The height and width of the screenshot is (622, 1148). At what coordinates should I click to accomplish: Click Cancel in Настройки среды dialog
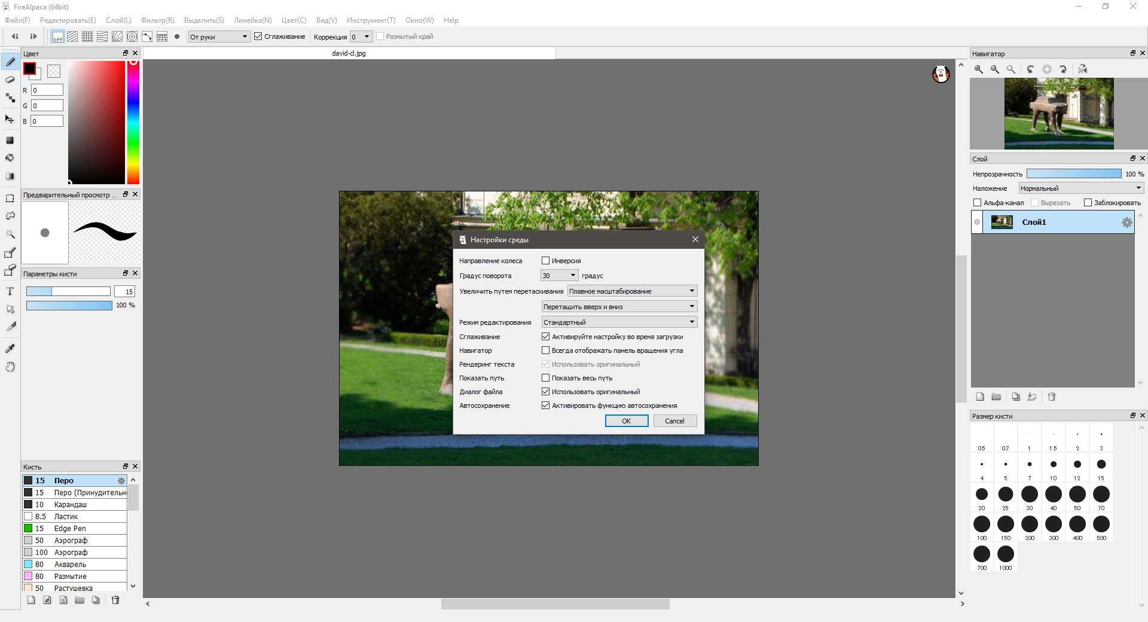[674, 421]
